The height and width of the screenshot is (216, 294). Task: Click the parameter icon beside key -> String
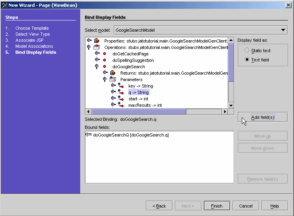[x=121, y=86]
